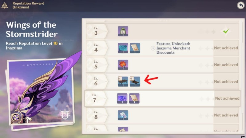The width and height of the screenshot is (246, 138).
Task: Click the green checkmark on Lv. 3
Action: (x=226, y=31)
